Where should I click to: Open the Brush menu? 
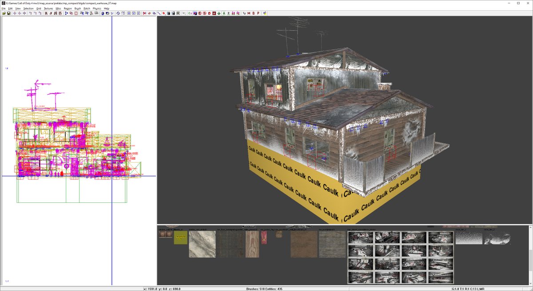click(78, 8)
